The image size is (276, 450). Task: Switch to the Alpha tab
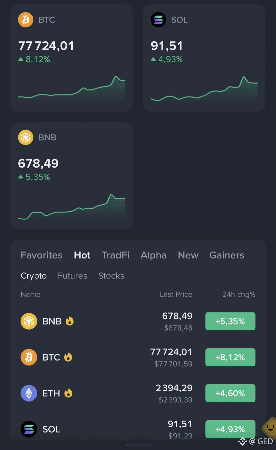154,255
